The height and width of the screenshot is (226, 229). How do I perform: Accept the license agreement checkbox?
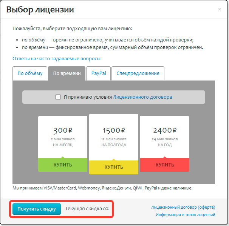coord(58,97)
